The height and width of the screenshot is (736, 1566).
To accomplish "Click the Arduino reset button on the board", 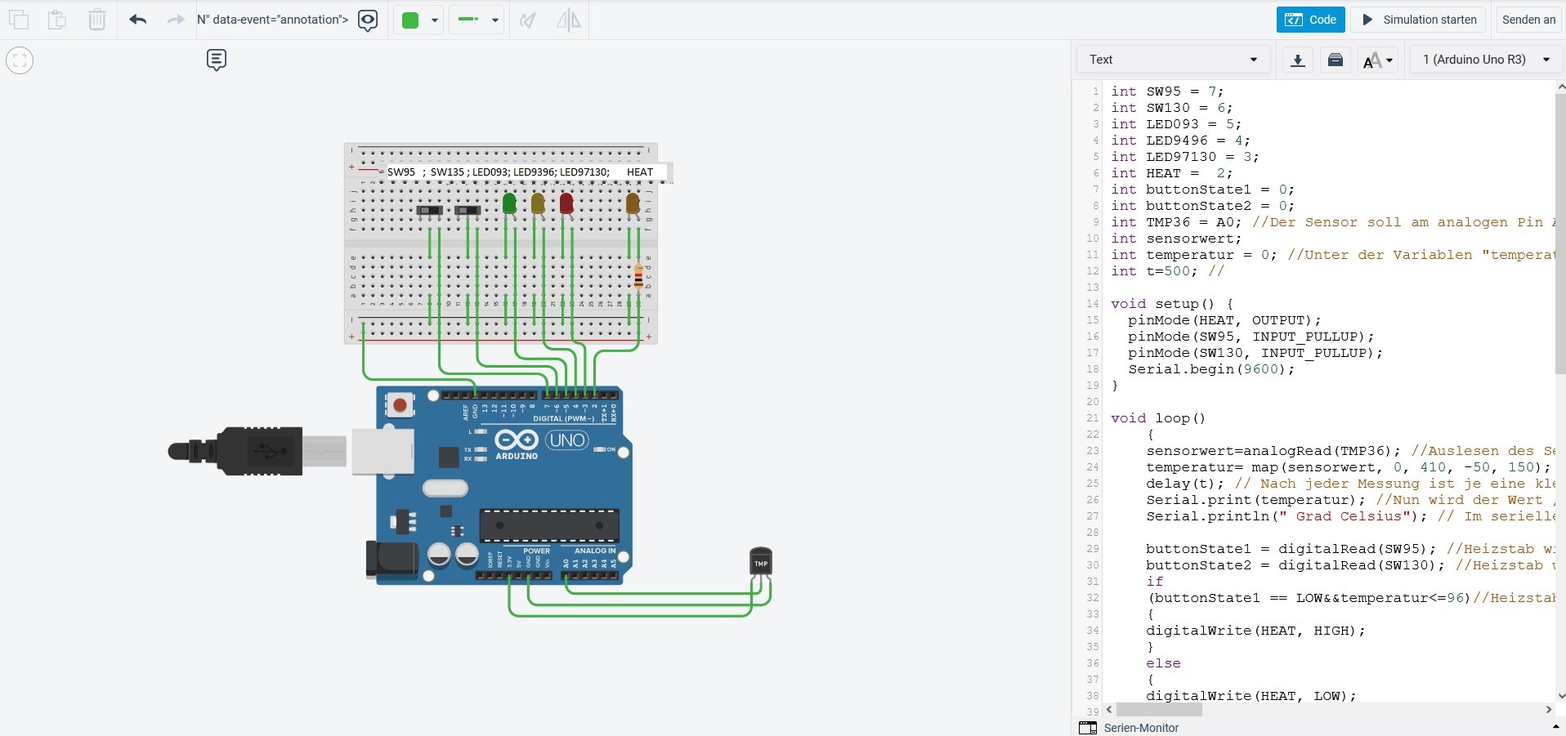I will click(400, 404).
